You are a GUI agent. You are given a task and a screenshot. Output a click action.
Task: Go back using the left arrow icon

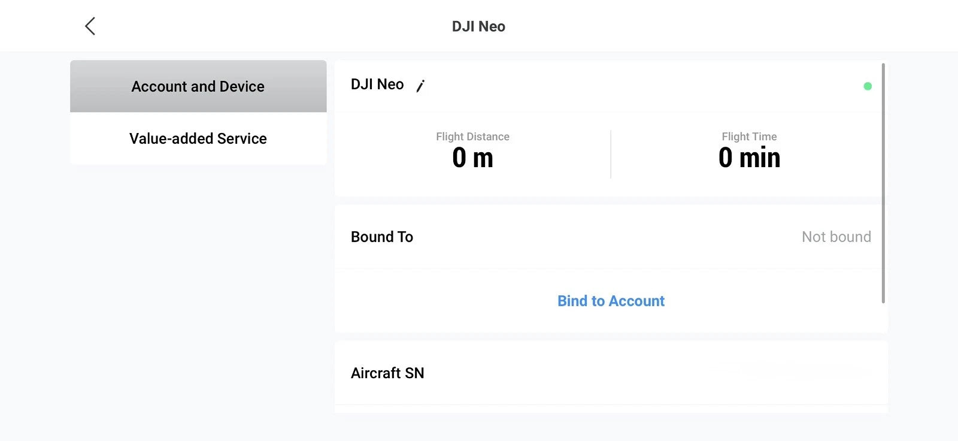(90, 26)
